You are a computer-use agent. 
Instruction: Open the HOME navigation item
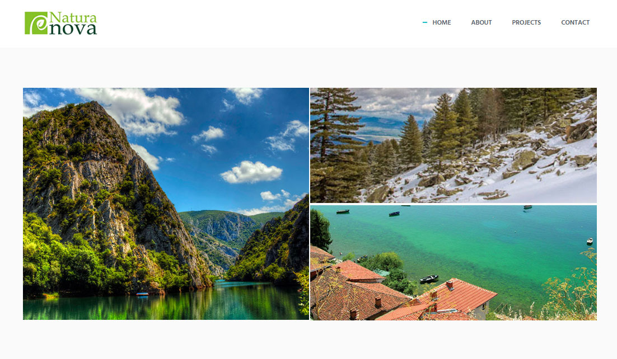442,22
